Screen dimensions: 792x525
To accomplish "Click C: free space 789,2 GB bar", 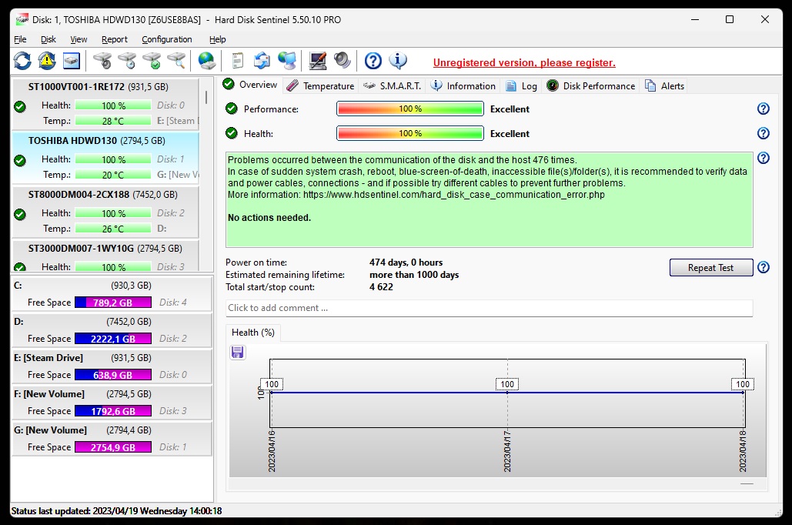I will coord(113,303).
